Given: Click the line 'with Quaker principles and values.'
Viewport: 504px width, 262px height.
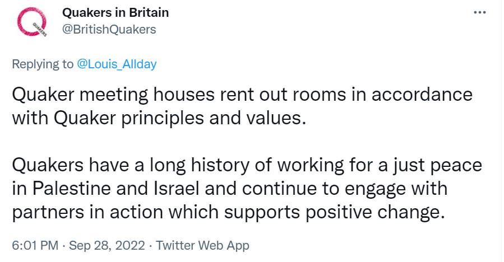Looking at the screenshot, I should (159, 118).
